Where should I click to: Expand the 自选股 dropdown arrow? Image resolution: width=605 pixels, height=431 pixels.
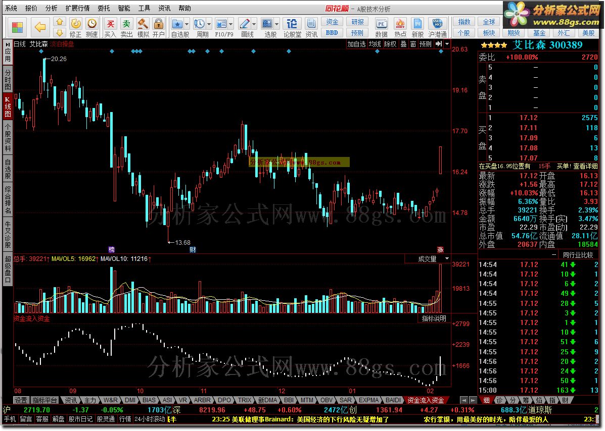[187, 24]
